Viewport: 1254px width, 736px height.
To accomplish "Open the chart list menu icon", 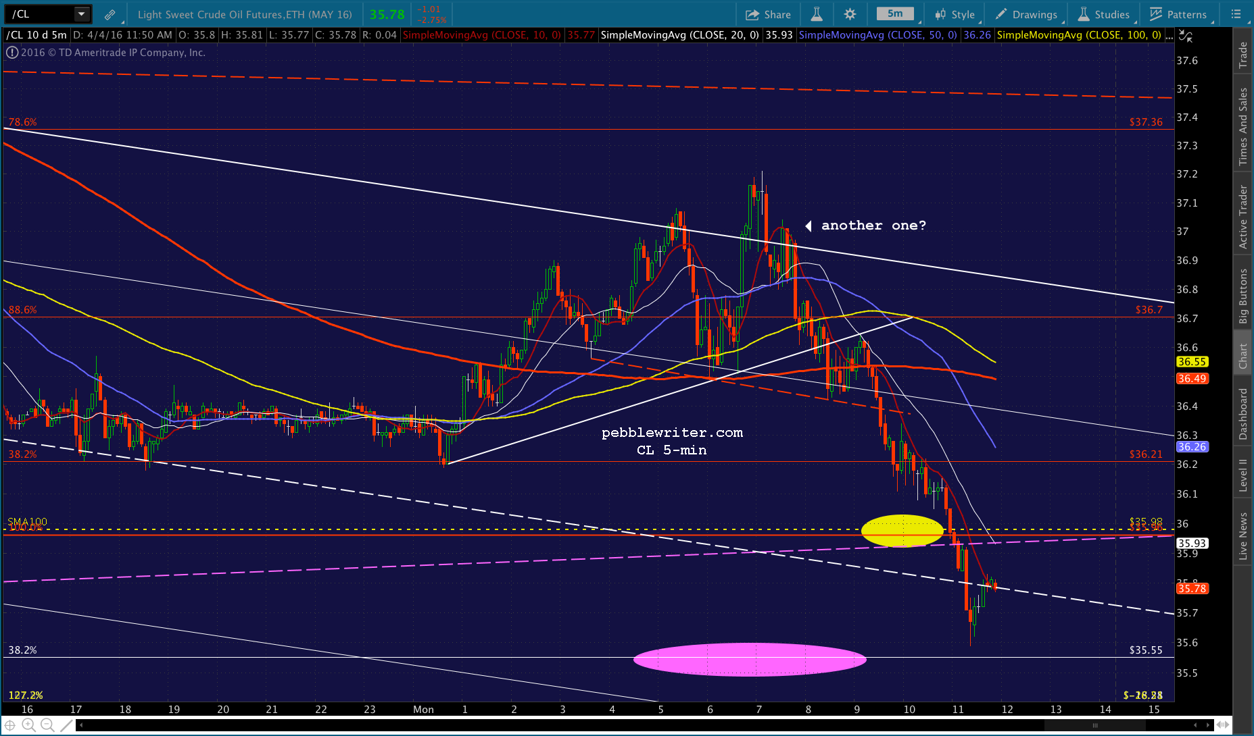I will (1236, 14).
